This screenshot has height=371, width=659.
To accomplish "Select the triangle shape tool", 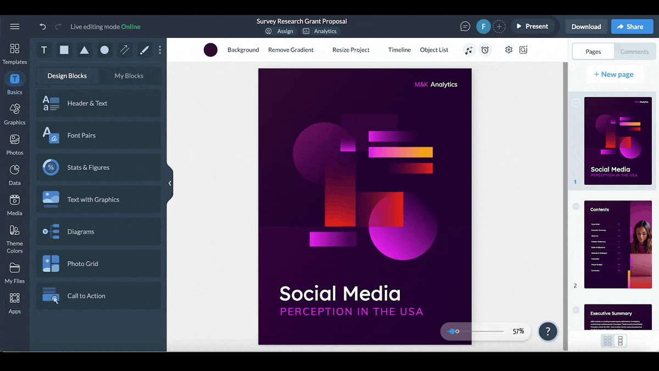I will coord(84,50).
